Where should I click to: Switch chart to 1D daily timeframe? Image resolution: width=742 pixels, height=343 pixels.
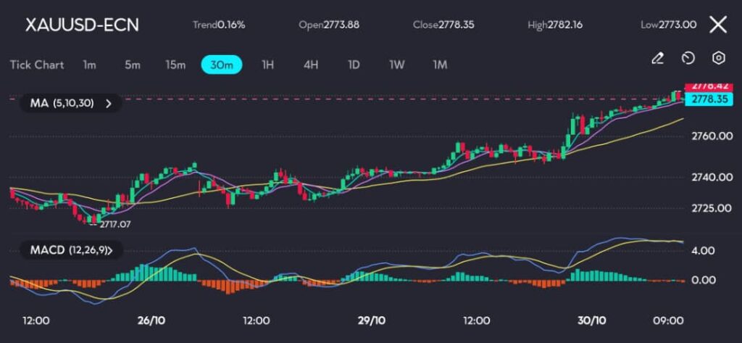354,65
